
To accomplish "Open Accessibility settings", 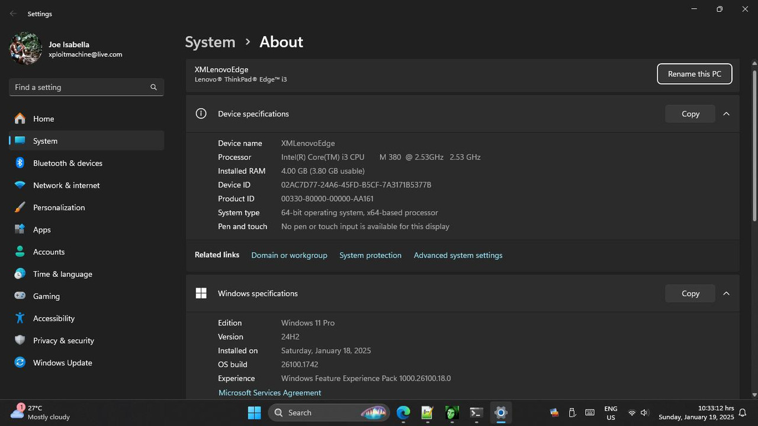I will pos(54,318).
